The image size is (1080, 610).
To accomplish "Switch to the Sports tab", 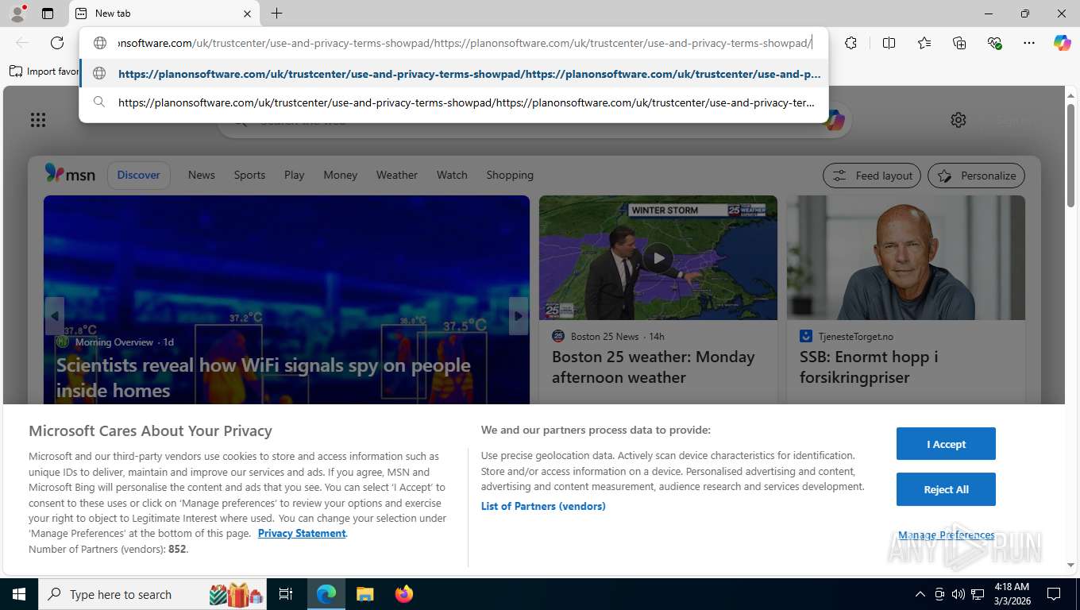I will (249, 175).
